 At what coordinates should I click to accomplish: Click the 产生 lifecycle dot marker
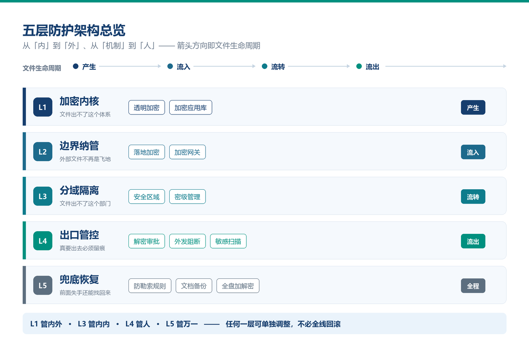[x=76, y=66]
